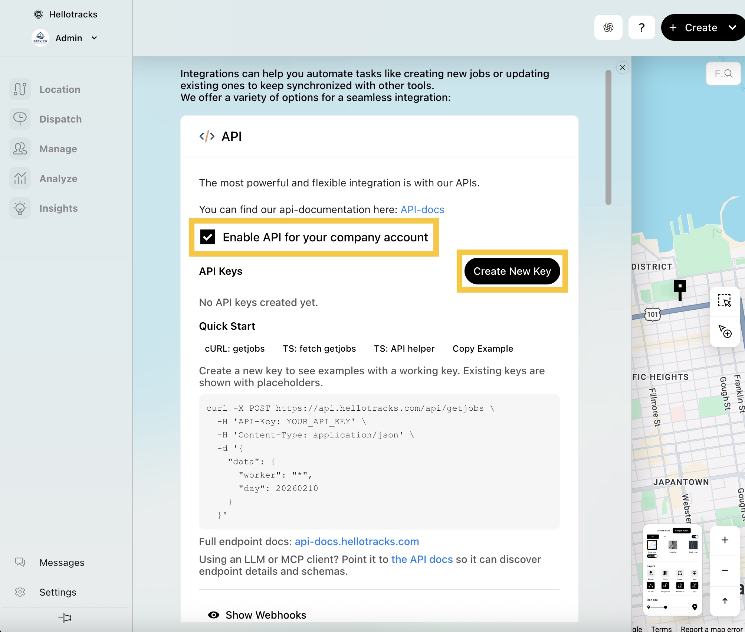This screenshot has width=745, height=632.
Task: Click the AI assistant icon in header
Action: 608,27
